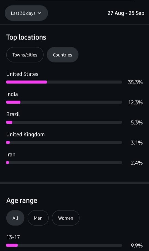Open the Last 30 days dropdown
149x251 pixels.
26,13
